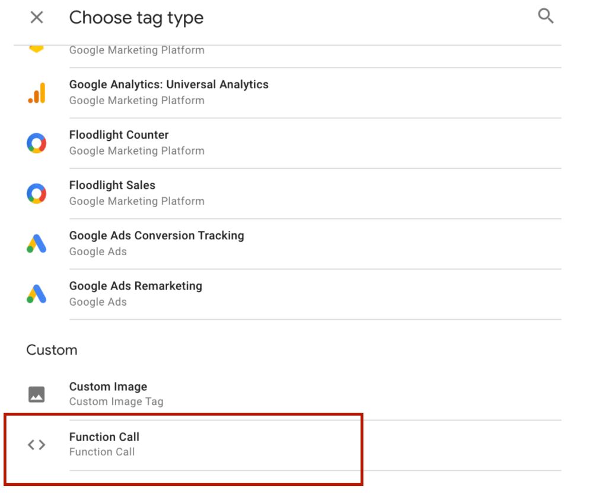Click the Google Ads Conversion Tracking icon

[x=37, y=243]
